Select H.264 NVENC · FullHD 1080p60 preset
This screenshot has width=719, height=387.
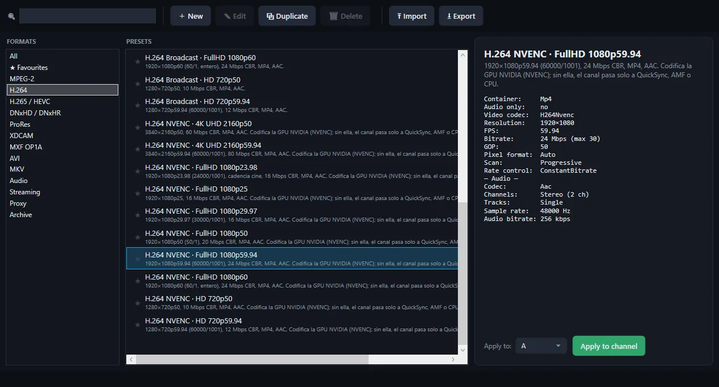[292, 281]
